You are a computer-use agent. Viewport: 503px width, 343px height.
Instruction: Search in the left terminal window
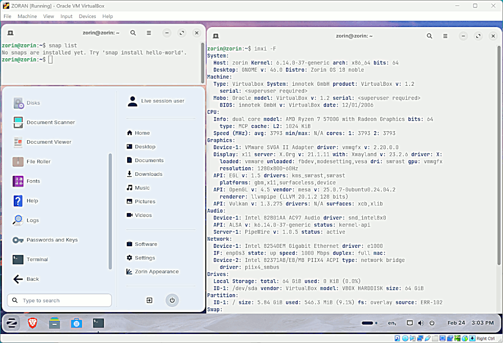pos(133,33)
